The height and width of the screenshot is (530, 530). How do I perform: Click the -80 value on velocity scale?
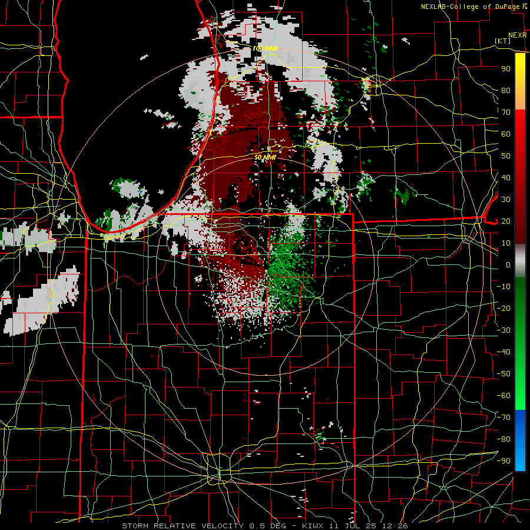click(x=503, y=439)
